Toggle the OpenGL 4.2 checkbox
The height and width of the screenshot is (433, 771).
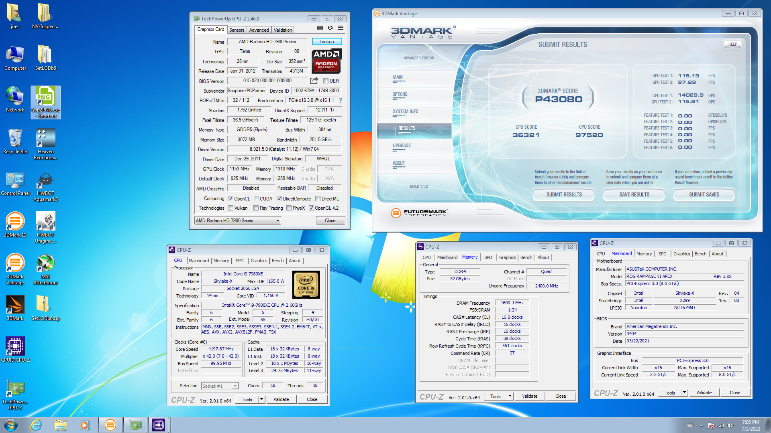pyautogui.click(x=311, y=208)
